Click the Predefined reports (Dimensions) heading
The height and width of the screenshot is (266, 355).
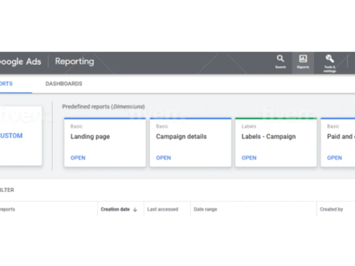103,107
